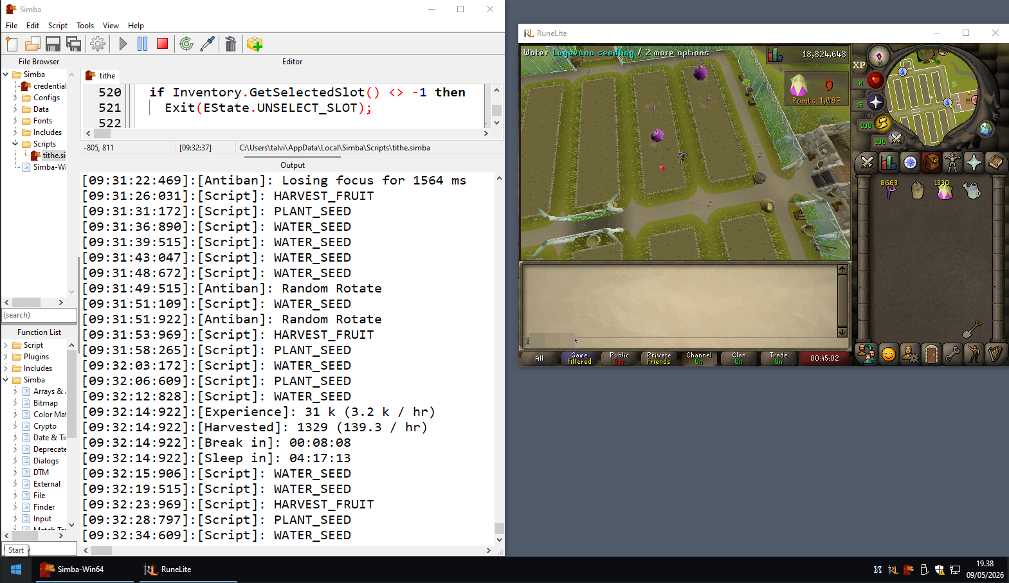Open the Account Management tab in RuneLite
Screen dimensions: 1009x583
pos(910,354)
